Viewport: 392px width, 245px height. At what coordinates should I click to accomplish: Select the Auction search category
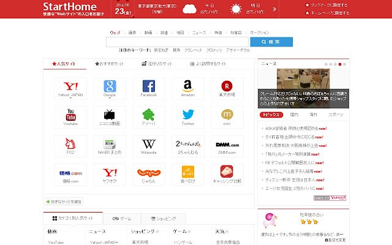click(260, 32)
